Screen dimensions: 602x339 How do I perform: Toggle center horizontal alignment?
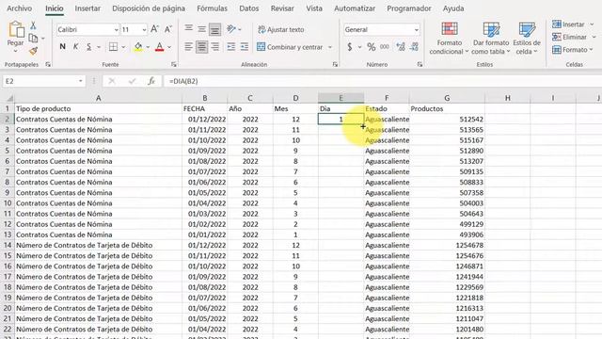(202, 47)
